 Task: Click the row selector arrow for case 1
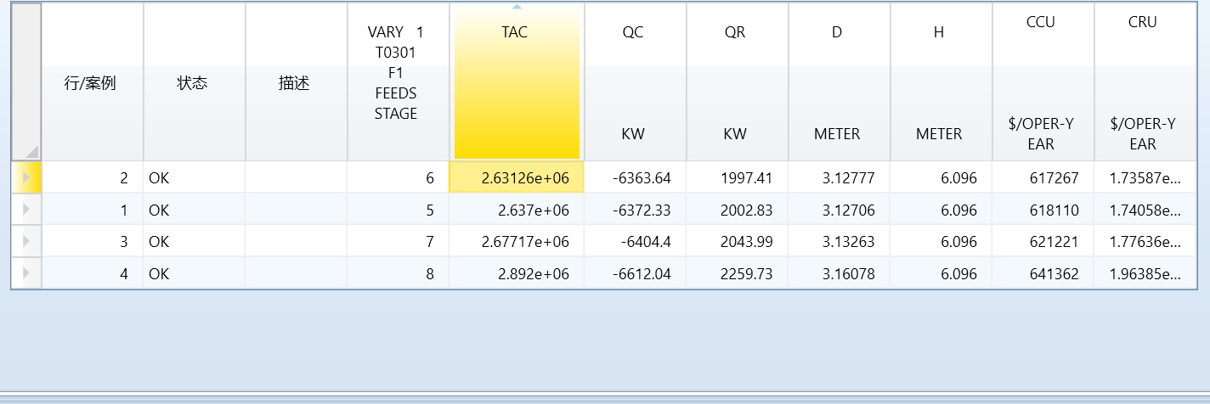click(x=25, y=210)
